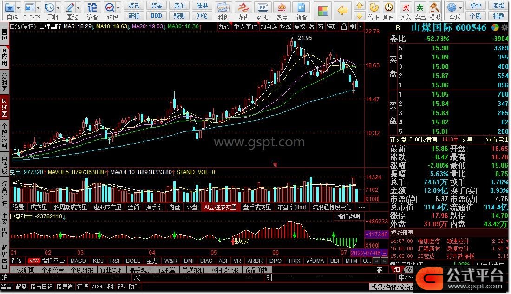Open the 自选 watchlist star-folder icon
The height and width of the screenshot is (294, 511).
point(9,7)
